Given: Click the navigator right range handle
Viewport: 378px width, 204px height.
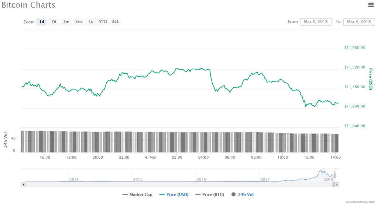Looking at the screenshot, I should 334,175.
